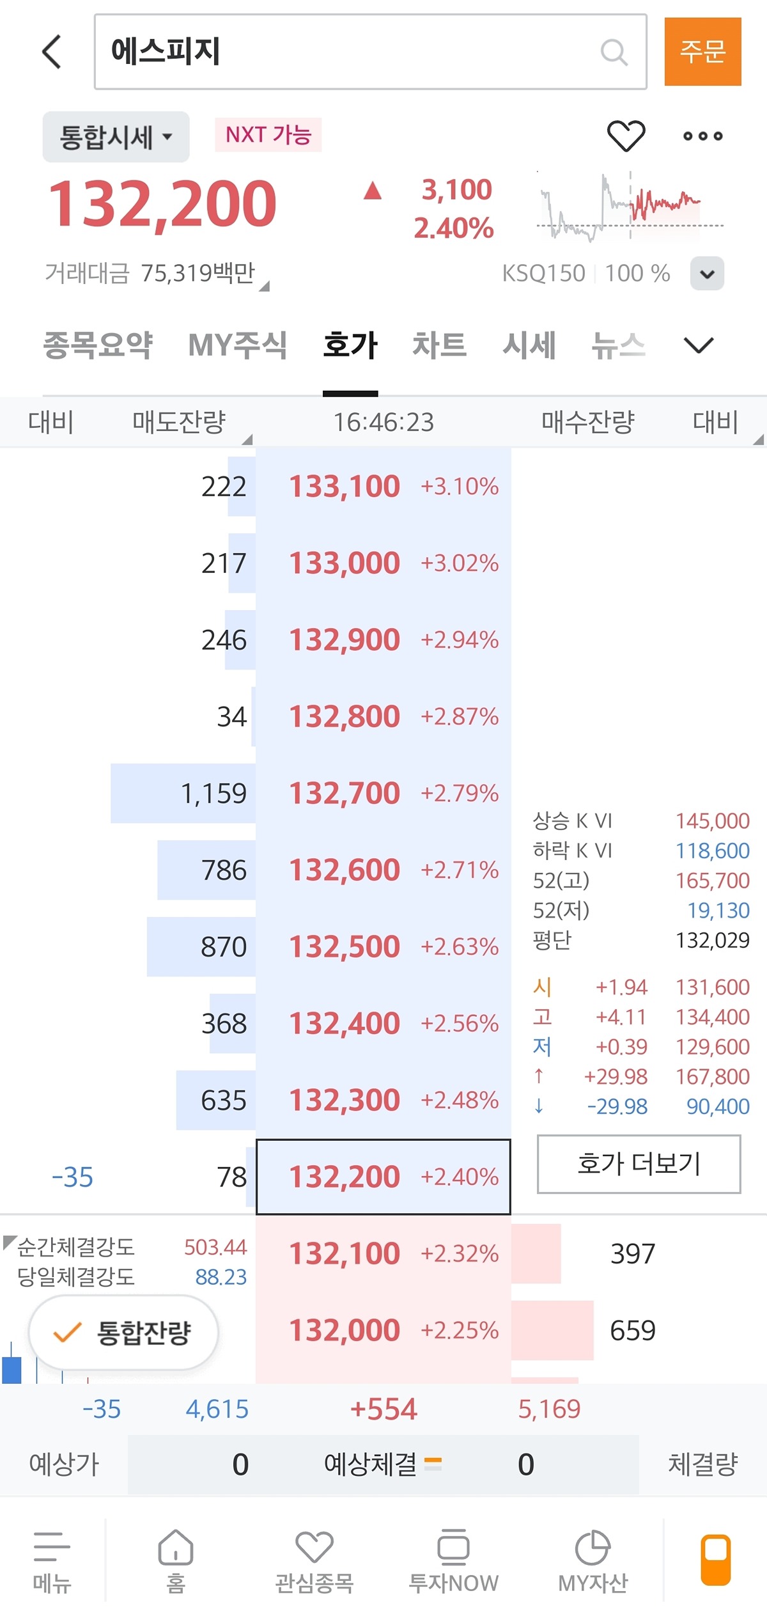Tap the search magnifier icon
The width and height of the screenshot is (767, 1623).
[x=614, y=52]
